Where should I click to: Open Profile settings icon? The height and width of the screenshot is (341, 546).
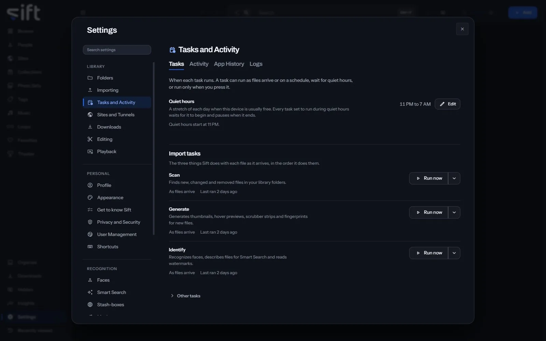tap(90, 185)
